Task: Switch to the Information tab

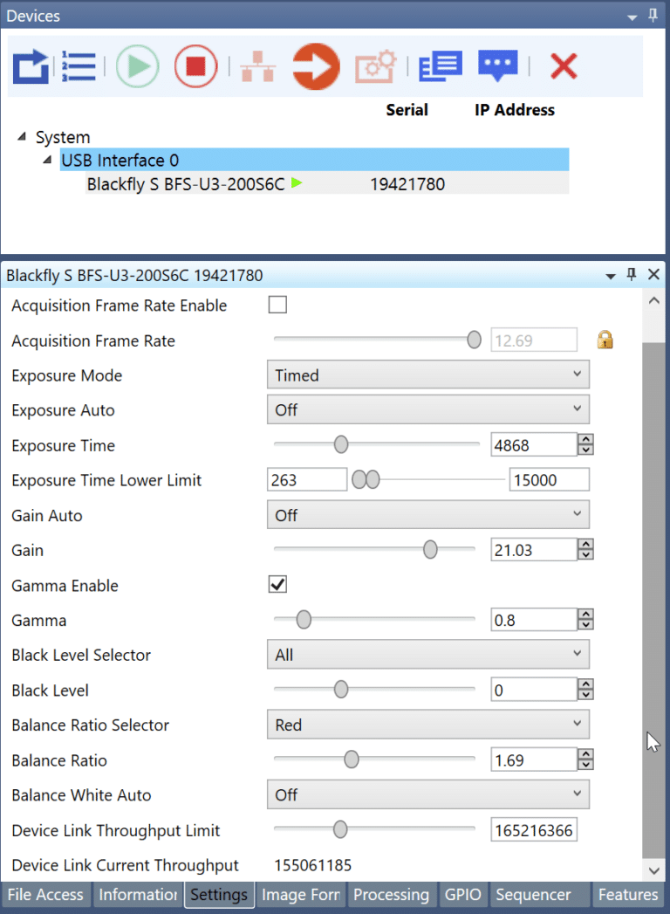Action: 138,895
